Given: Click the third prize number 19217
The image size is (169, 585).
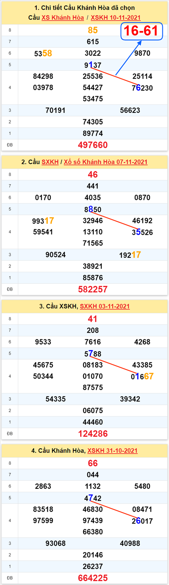Looking at the screenshot, I should click(130, 255).
